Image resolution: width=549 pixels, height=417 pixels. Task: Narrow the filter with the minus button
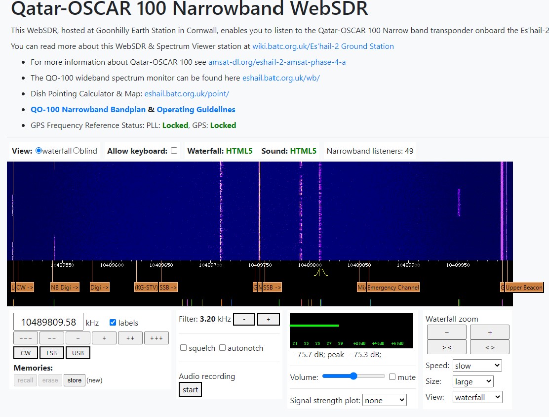pyautogui.click(x=244, y=319)
